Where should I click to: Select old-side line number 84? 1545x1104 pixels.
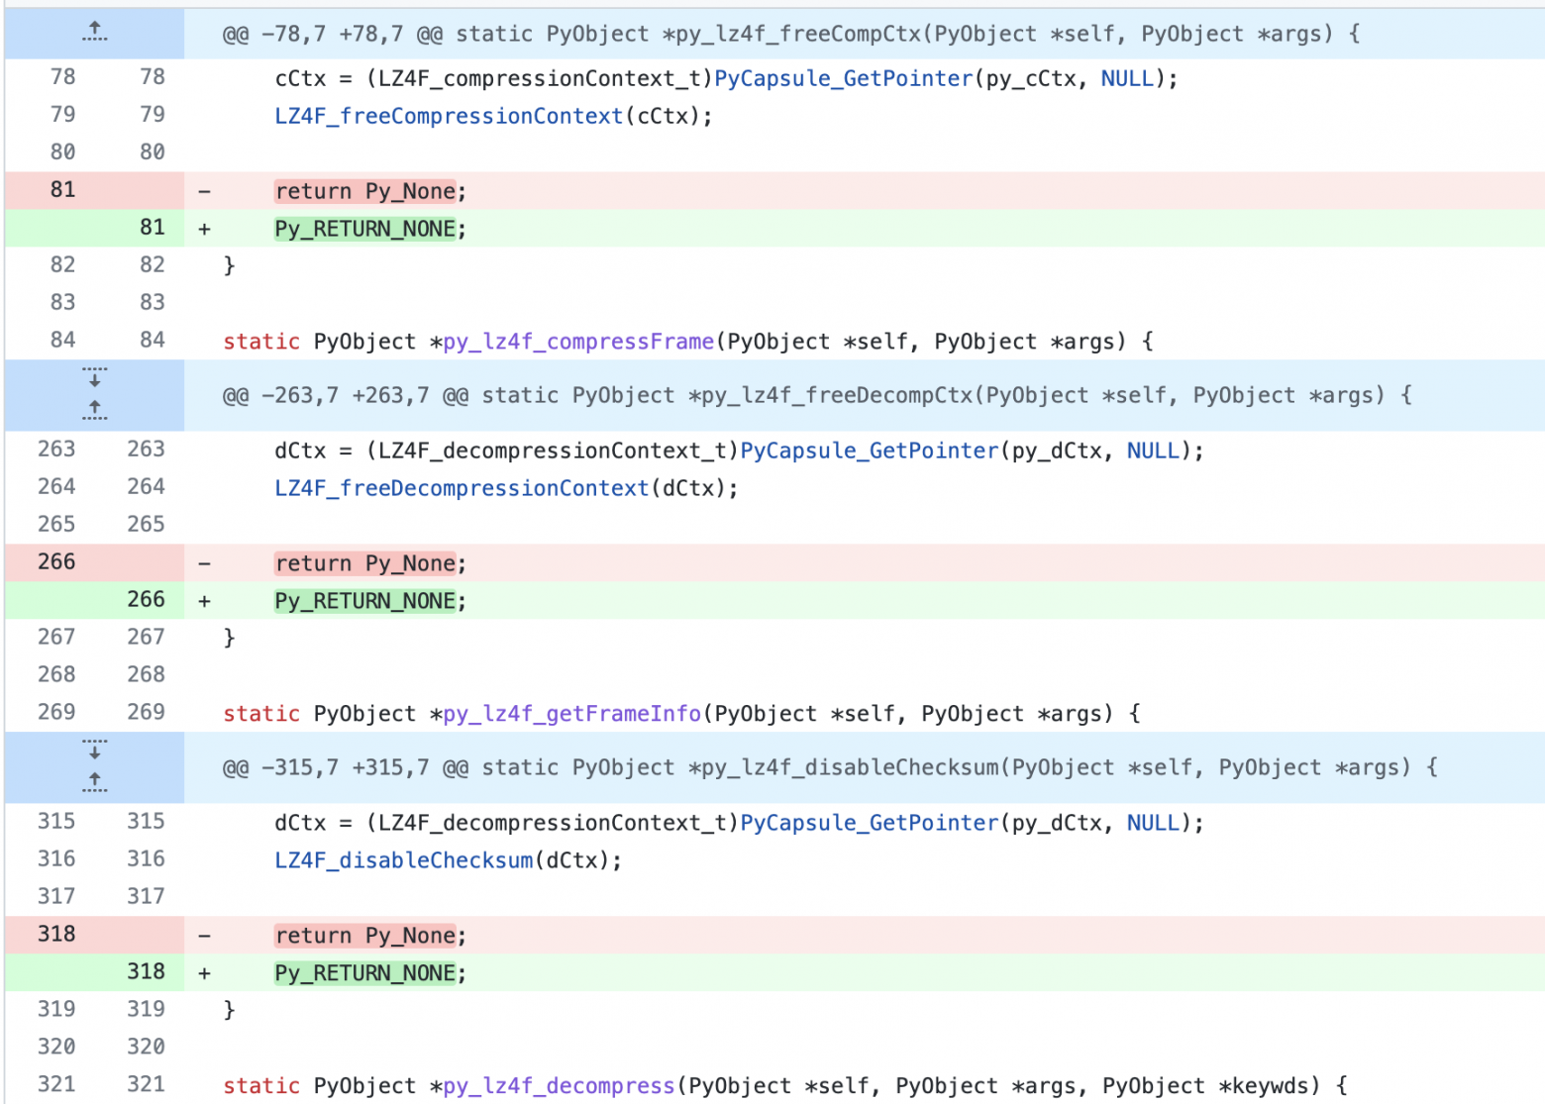coord(62,340)
